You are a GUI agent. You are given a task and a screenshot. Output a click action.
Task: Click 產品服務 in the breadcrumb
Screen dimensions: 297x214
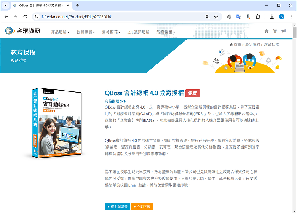point(252,45)
